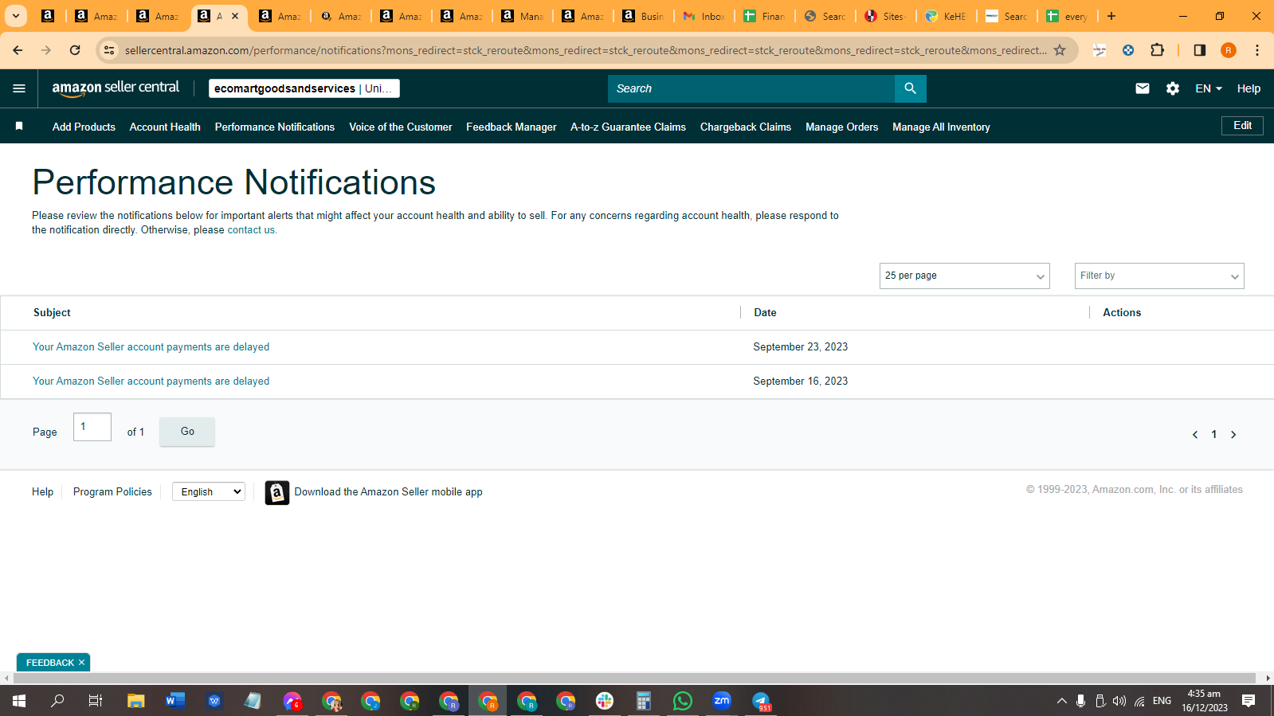The width and height of the screenshot is (1274, 716).
Task: Click the Search input field
Action: click(751, 88)
